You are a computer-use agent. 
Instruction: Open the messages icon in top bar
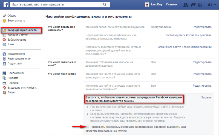[193, 5]
